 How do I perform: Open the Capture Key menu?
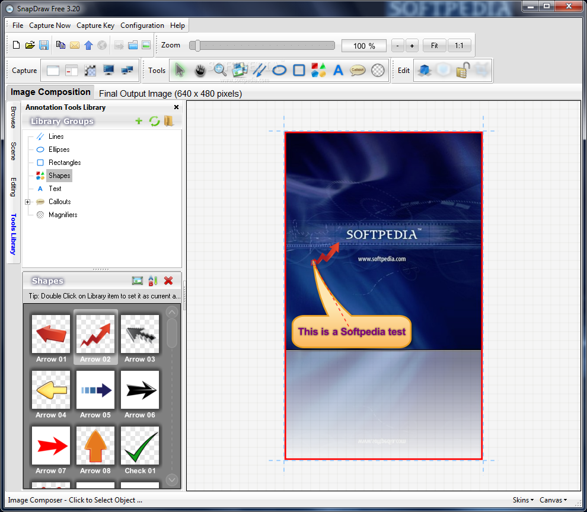95,26
